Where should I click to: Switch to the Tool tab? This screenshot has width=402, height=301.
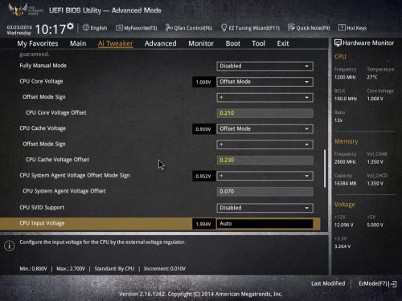[258, 43]
